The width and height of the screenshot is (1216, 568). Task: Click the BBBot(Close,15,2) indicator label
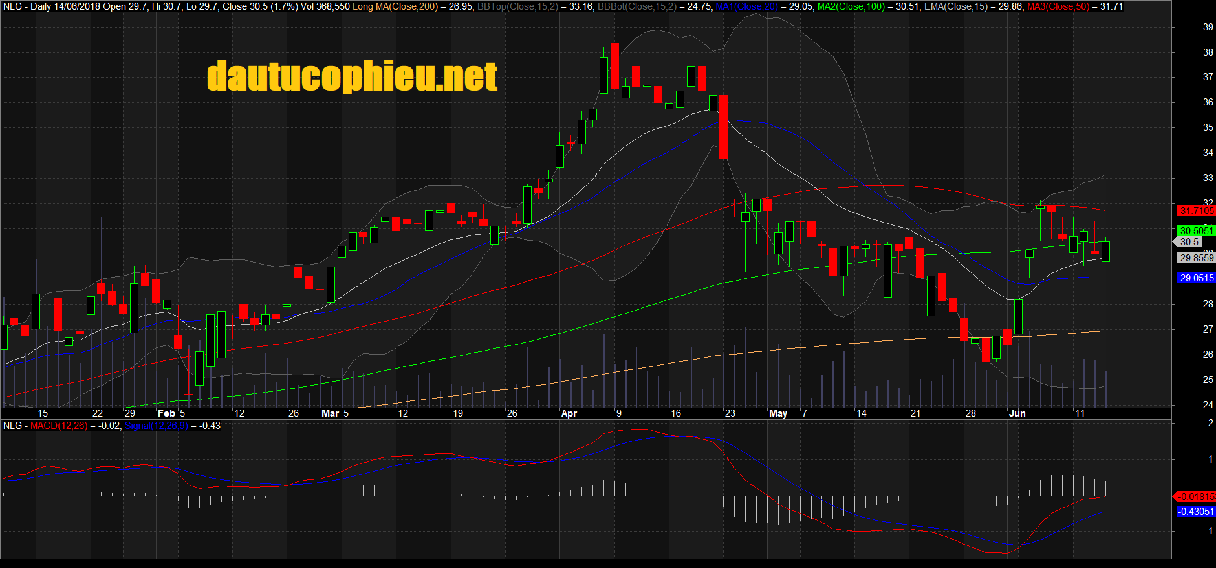point(636,6)
